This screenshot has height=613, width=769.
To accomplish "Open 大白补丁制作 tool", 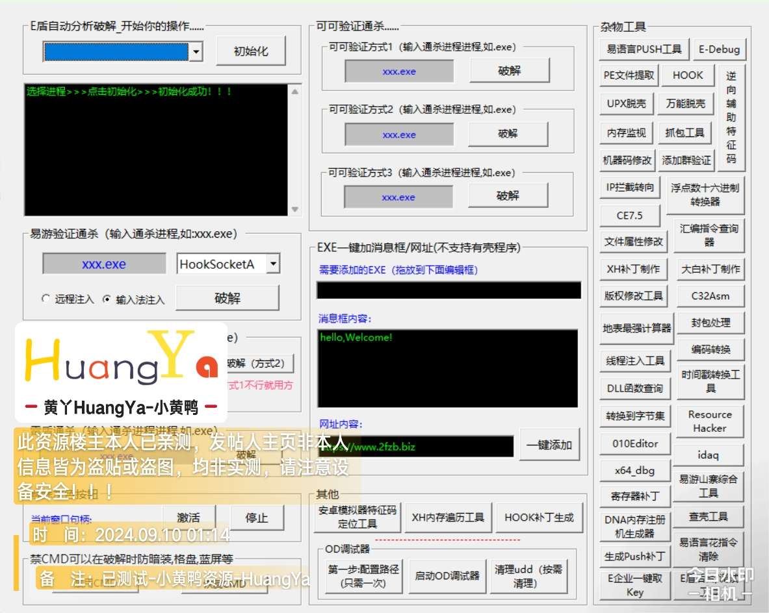I will 710,269.
